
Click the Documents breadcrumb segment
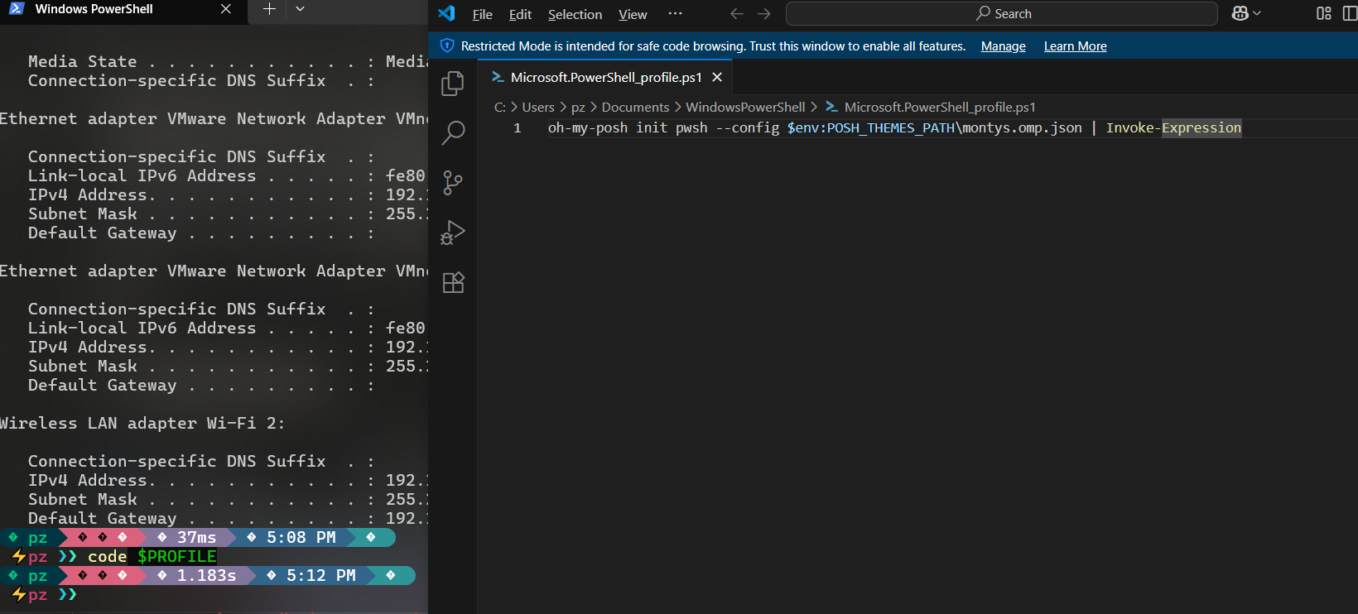tap(635, 107)
